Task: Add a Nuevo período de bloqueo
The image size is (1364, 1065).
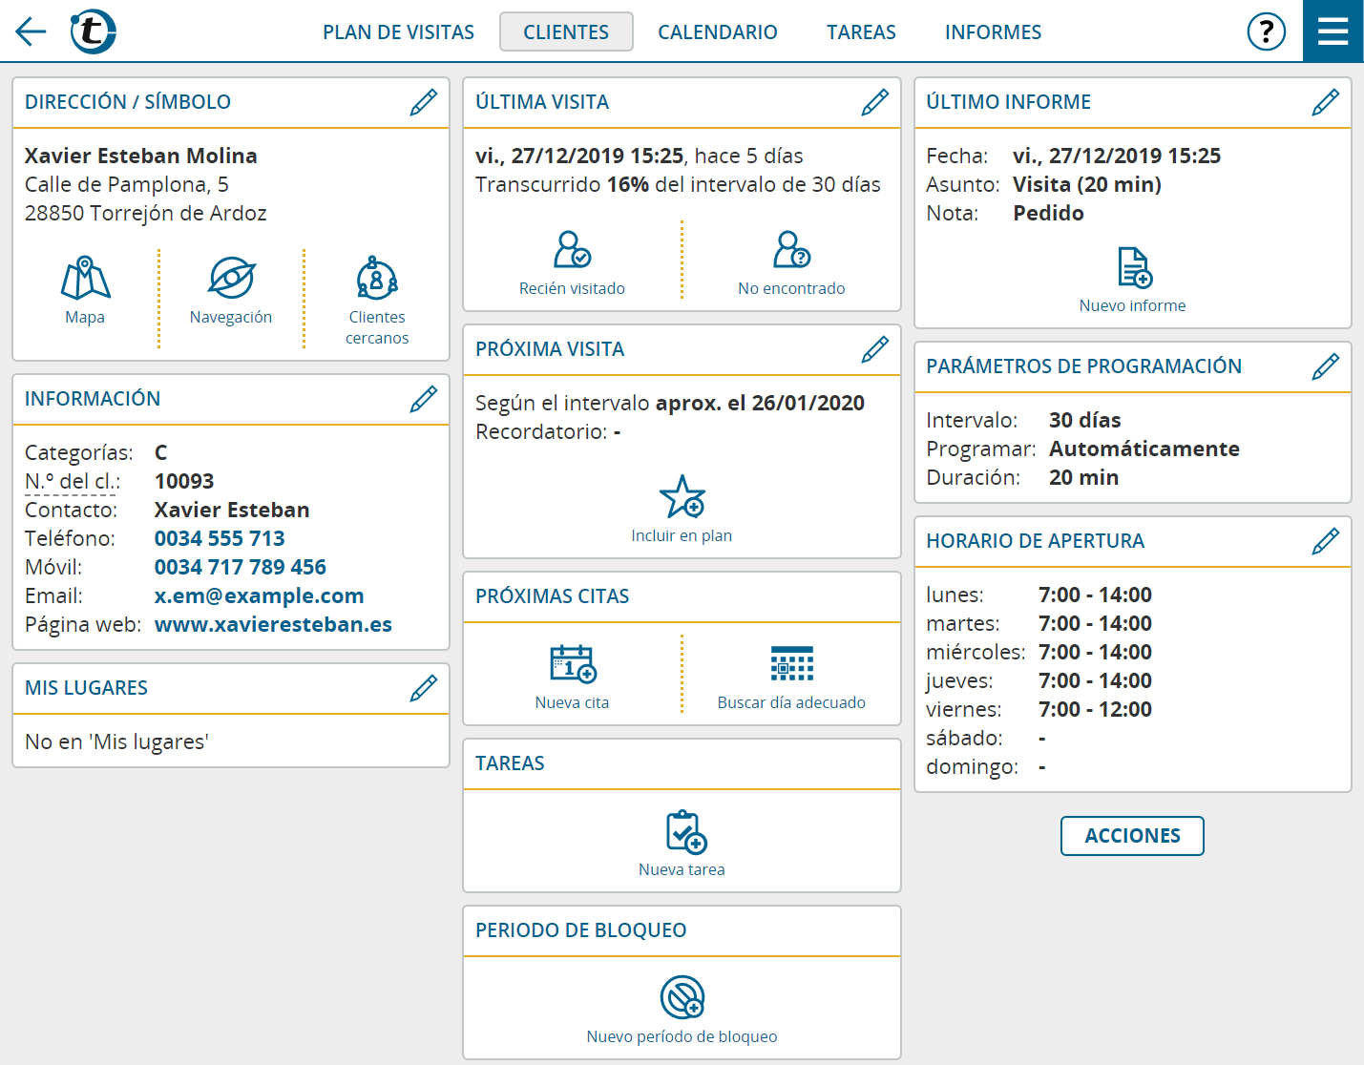Action: (x=682, y=997)
